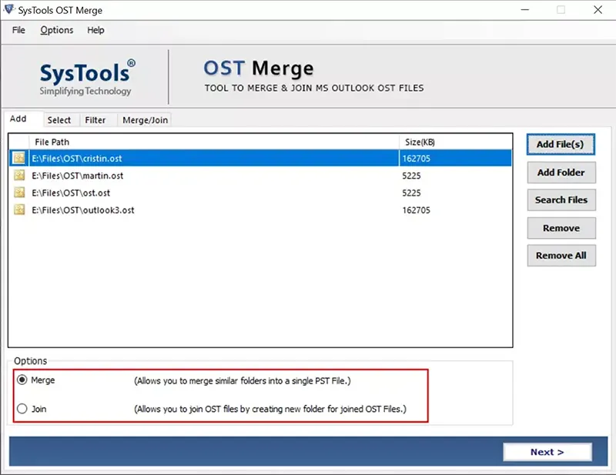Click size value 162705 in outlook3.ost row

[x=416, y=210]
